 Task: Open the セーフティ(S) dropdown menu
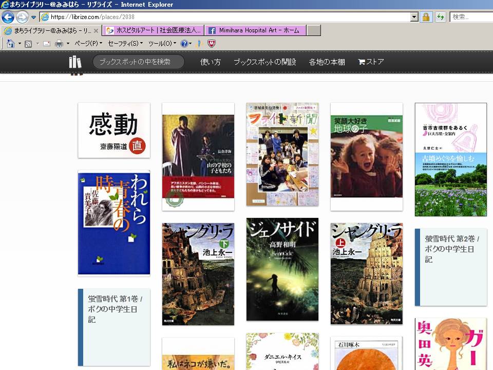[x=125, y=44]
